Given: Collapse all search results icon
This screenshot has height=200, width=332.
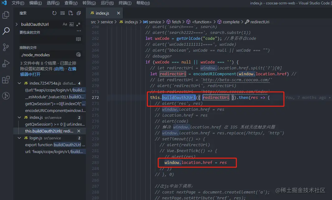Looking at the screenshot, I should (x=79, y=13).
